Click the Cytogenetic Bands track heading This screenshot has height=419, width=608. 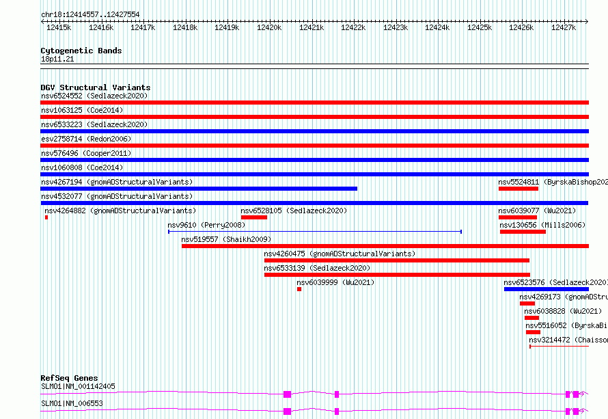tap(81, 51)
